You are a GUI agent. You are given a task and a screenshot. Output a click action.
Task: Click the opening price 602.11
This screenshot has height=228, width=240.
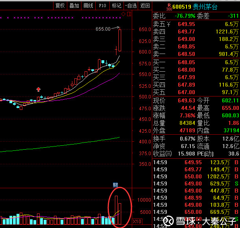coord(230,100)
